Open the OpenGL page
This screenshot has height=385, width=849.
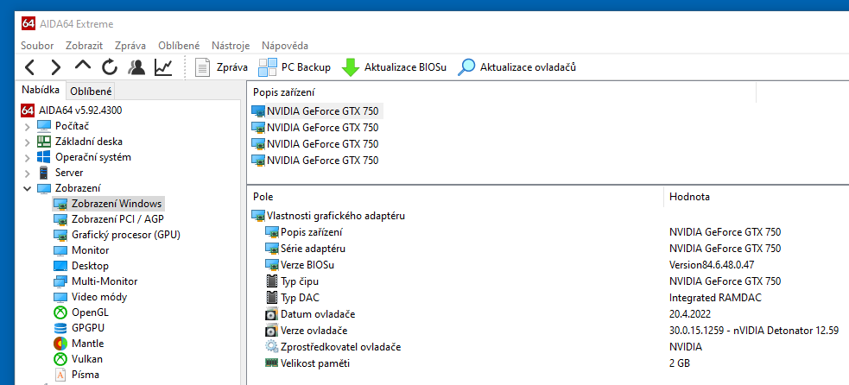[x=81, y=312]
